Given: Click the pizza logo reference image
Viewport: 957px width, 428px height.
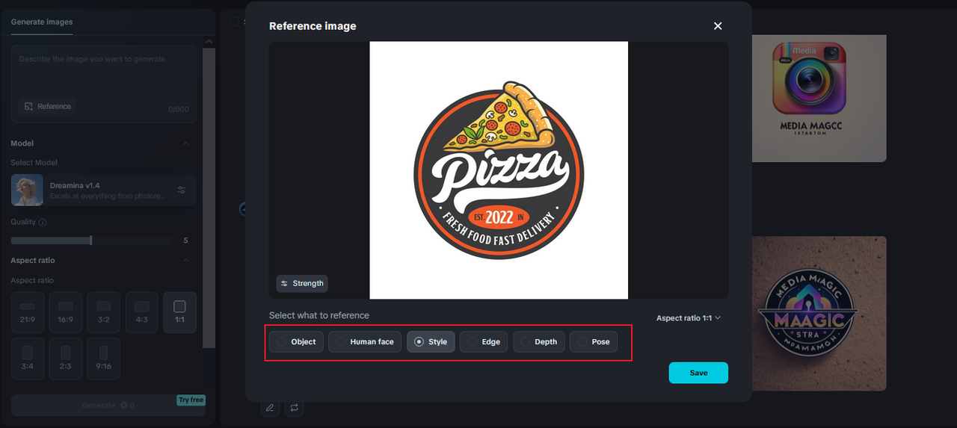Looking at the screenshot, I should coord(499,170).
